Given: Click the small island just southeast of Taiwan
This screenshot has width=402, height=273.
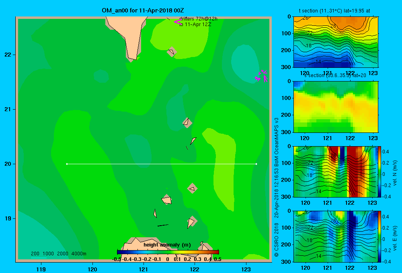Looking at the screenshot, I should tap(172, 52).
